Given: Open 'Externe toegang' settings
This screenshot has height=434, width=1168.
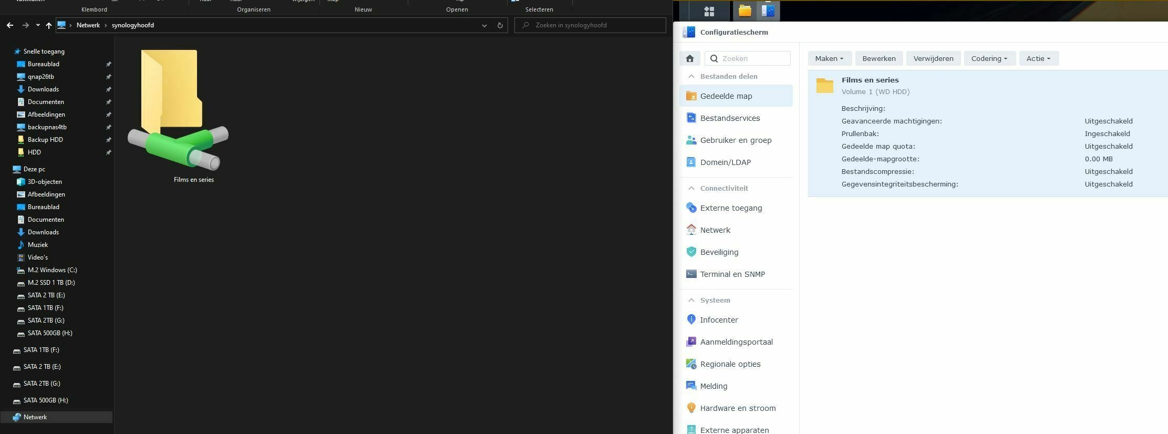Looking at the screenshot, I should pos(736,208).
